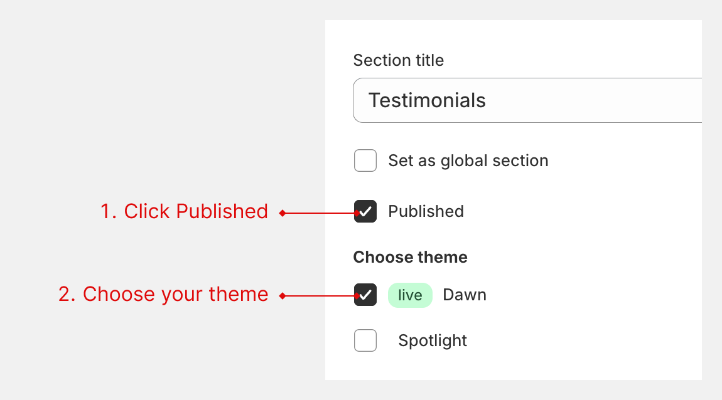722x400 pixels.
Task: Click the Published label text
Action: click(x=425, y=211)
